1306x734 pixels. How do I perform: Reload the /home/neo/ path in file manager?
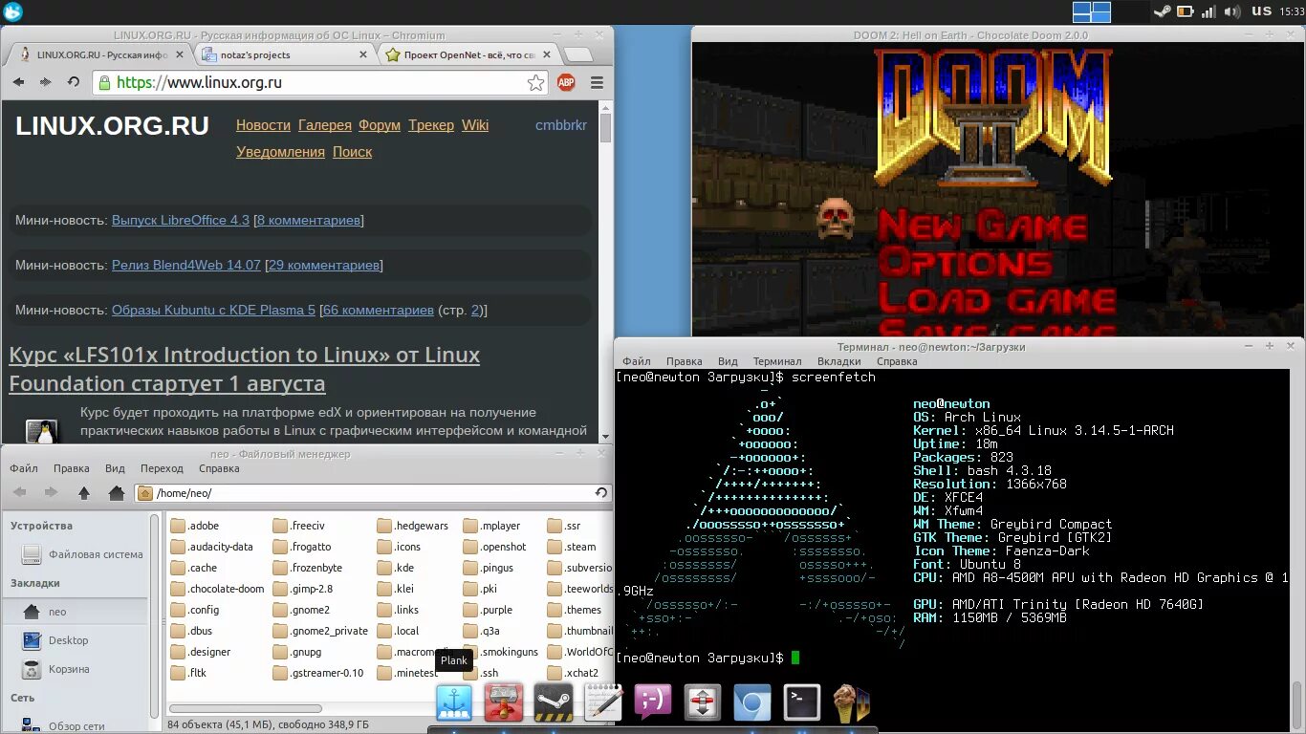[600, 493]
